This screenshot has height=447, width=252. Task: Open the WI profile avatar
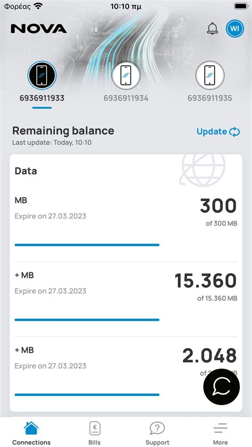click(x=235, y=29)
